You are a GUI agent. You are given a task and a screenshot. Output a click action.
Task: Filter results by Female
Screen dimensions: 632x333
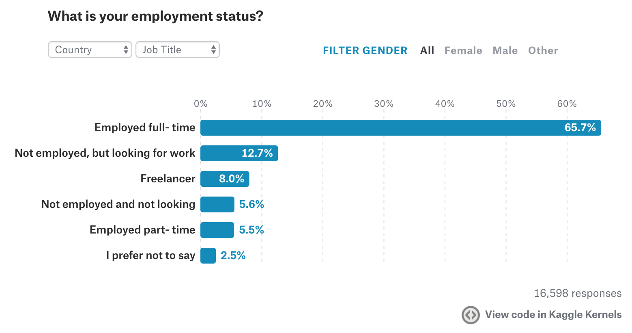[x=463, y=51]
